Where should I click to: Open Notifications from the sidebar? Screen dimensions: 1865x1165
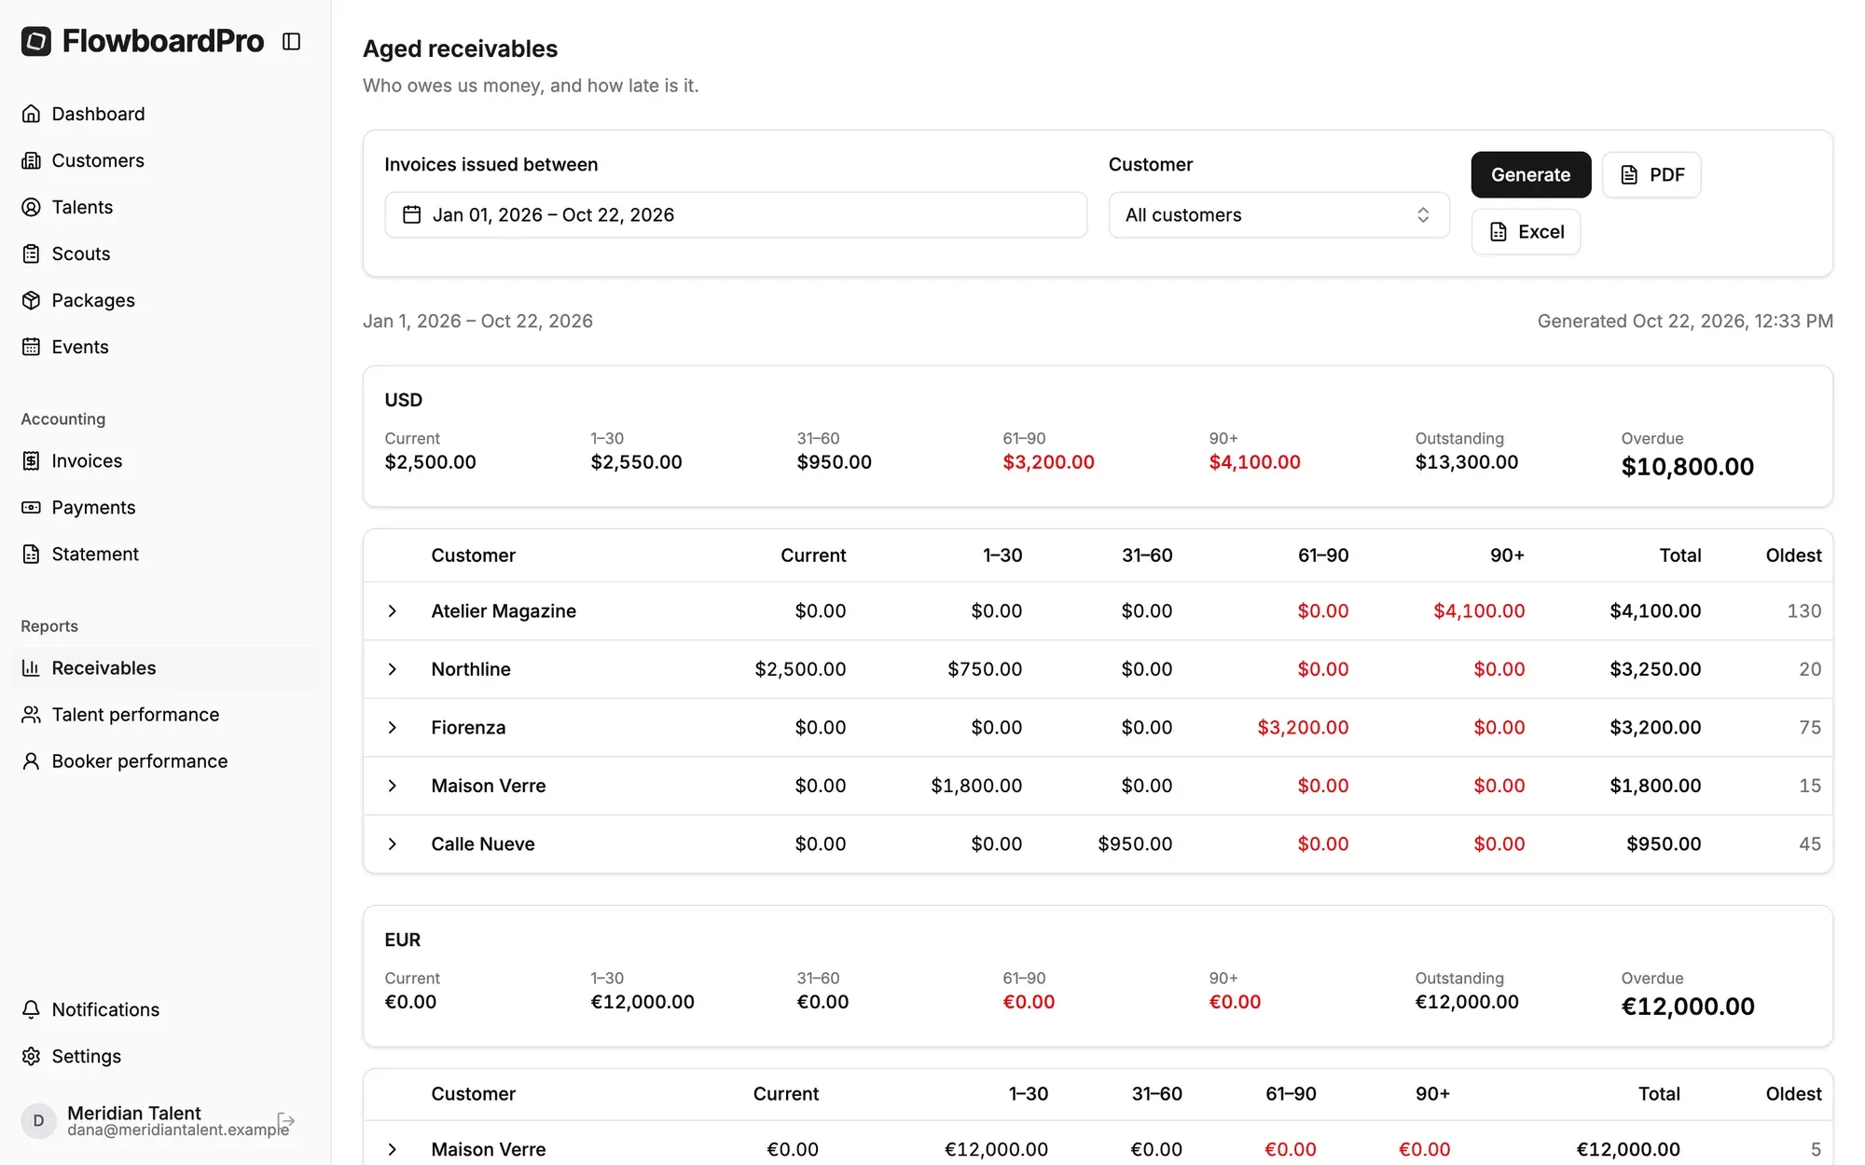[166, 1009]
